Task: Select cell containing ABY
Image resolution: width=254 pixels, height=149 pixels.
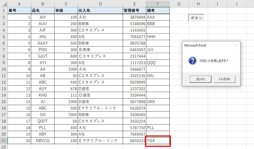Action: [43, 134]
